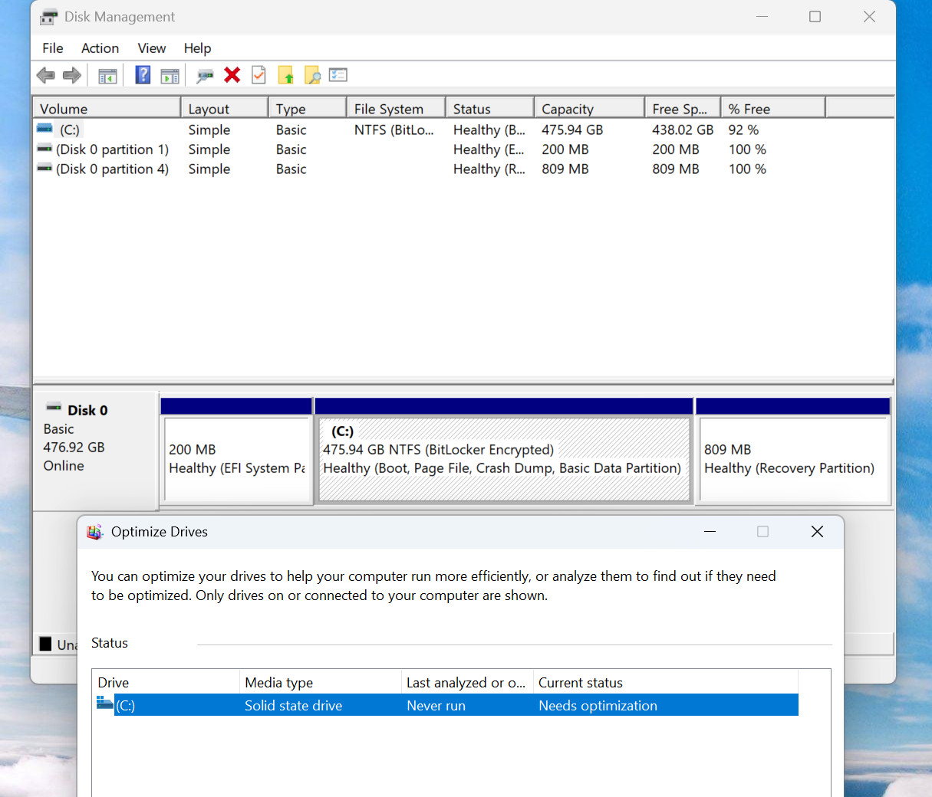Click the folder with magnifier Search icon
Screen dimensions: 932x797
point(312,75)
